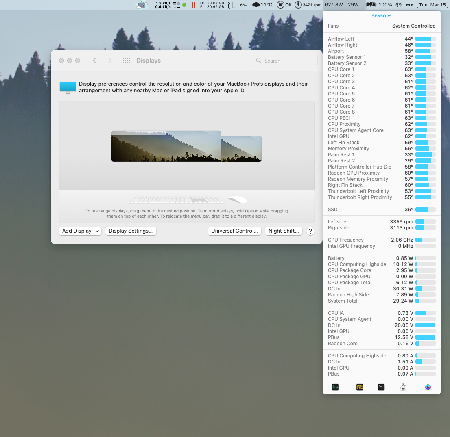Open the Add Display dropdown
The width and height of the screenshot is (450, 437).
80,231
